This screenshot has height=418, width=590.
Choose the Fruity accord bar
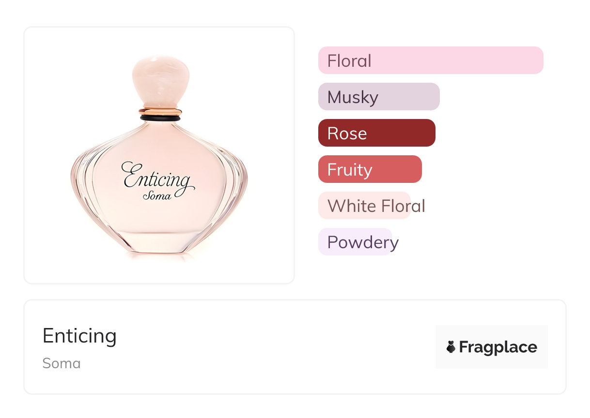point(370,169)
